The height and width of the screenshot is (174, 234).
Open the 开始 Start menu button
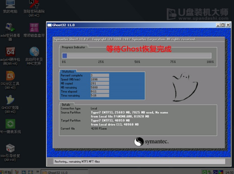click(6, 172)
